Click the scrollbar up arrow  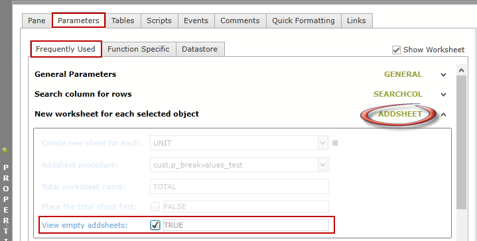[x=462, y=70]
